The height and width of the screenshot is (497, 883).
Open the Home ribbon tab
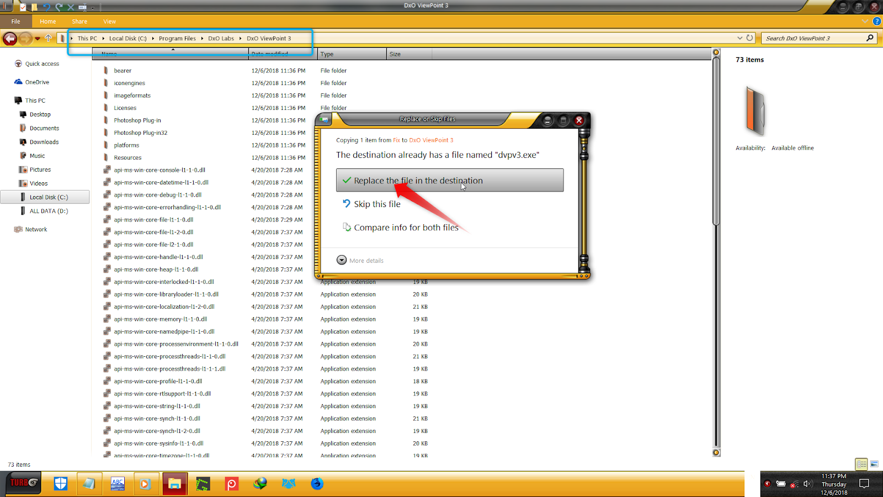[47, 22]
